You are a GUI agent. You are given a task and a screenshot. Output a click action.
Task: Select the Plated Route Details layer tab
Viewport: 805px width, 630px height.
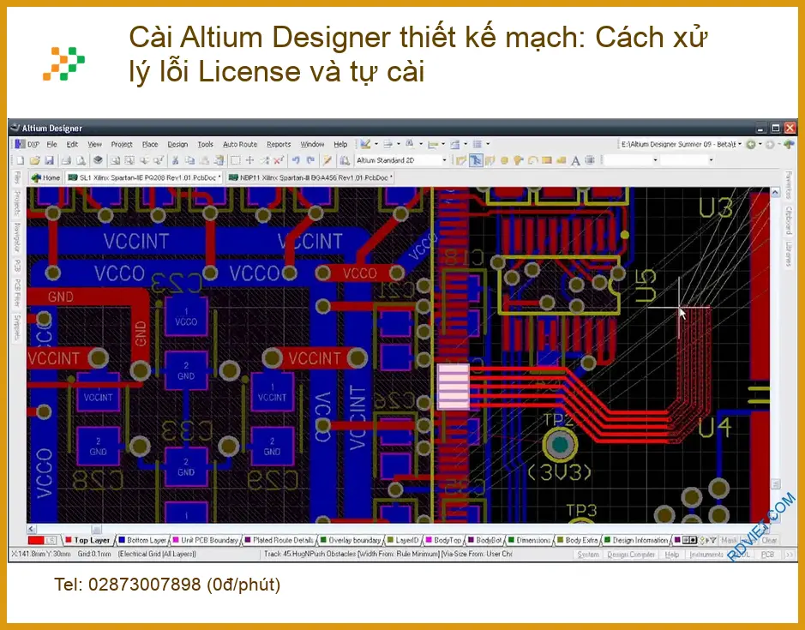point(279,541)
